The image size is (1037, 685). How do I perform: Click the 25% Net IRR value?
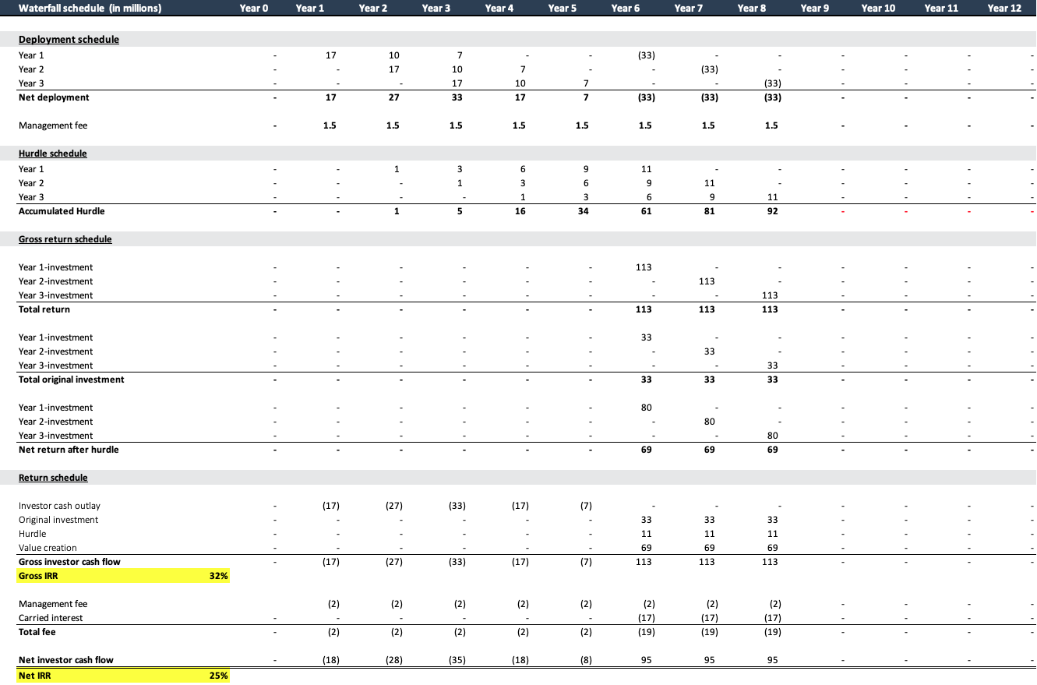tap(219, 676)
